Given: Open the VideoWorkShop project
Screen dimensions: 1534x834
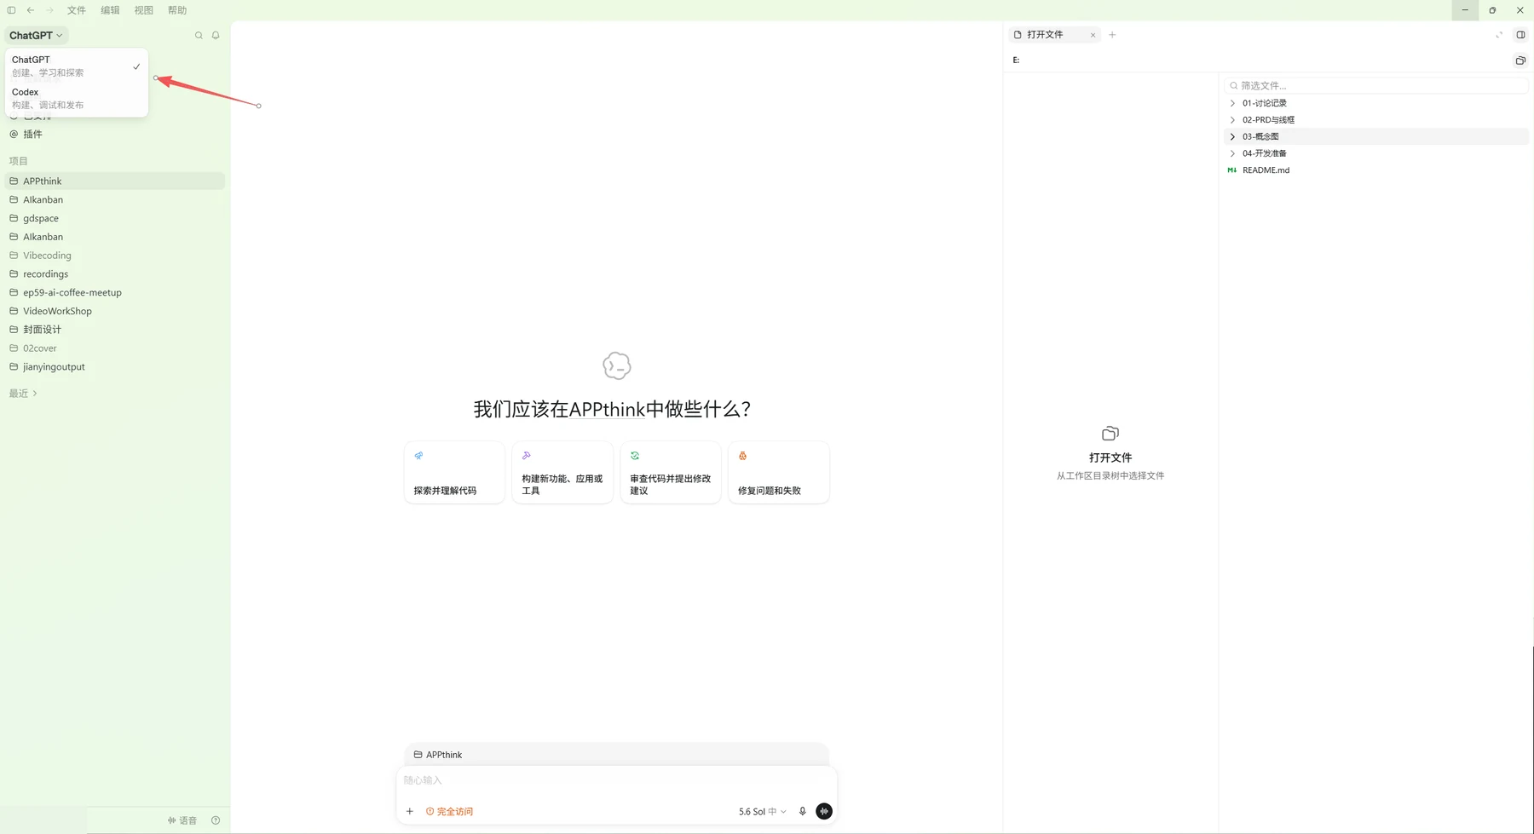Looking at the screenshot, I should [115, 311].
